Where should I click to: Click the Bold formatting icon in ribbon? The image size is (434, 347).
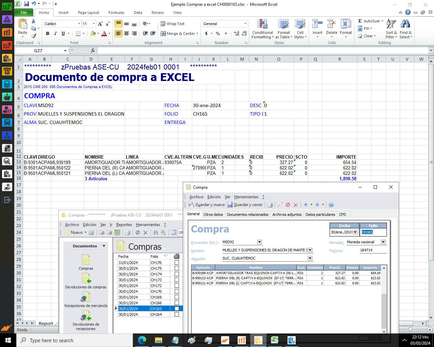coord(47,34)
